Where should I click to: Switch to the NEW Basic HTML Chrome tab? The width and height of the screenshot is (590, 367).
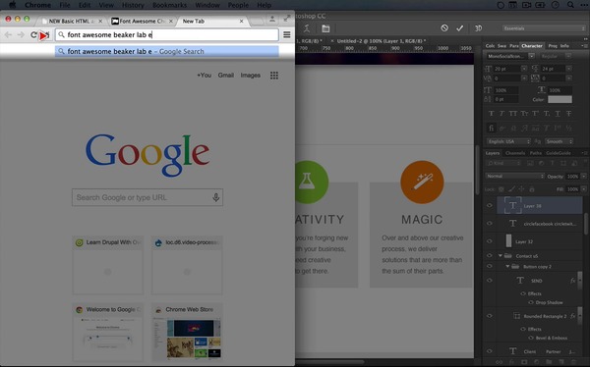tap(71, 21)
